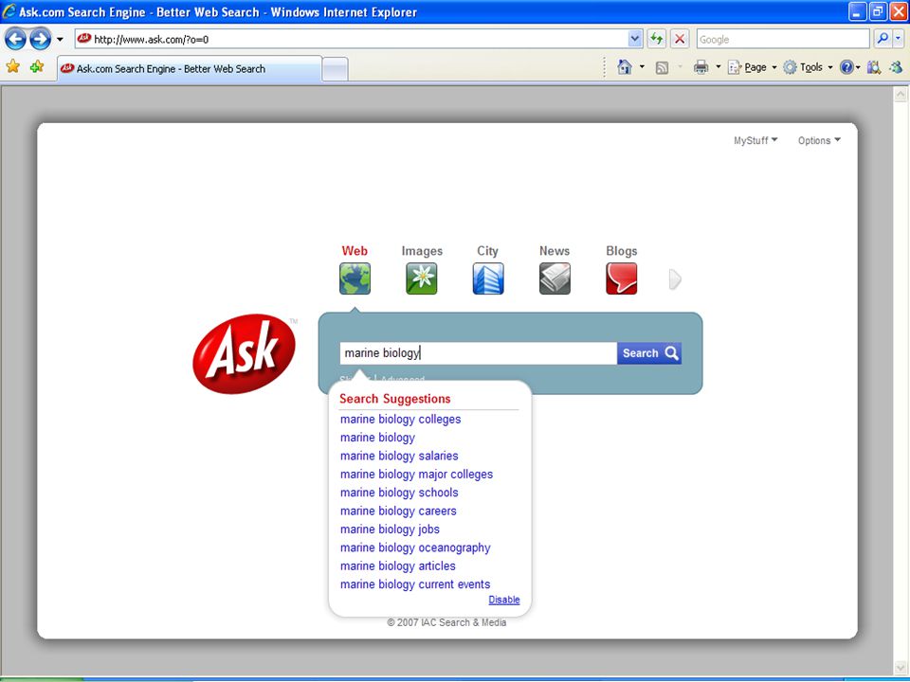
Task: Click the Stop loading X icon
Action: click(680, 40)
